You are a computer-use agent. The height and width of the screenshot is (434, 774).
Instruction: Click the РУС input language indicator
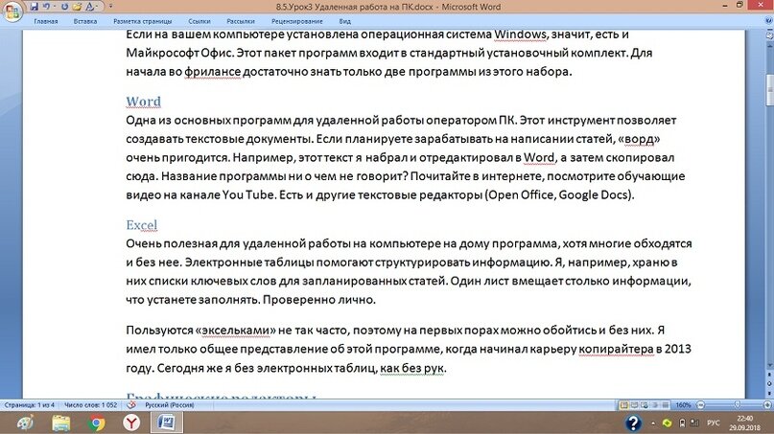[714, 423]
